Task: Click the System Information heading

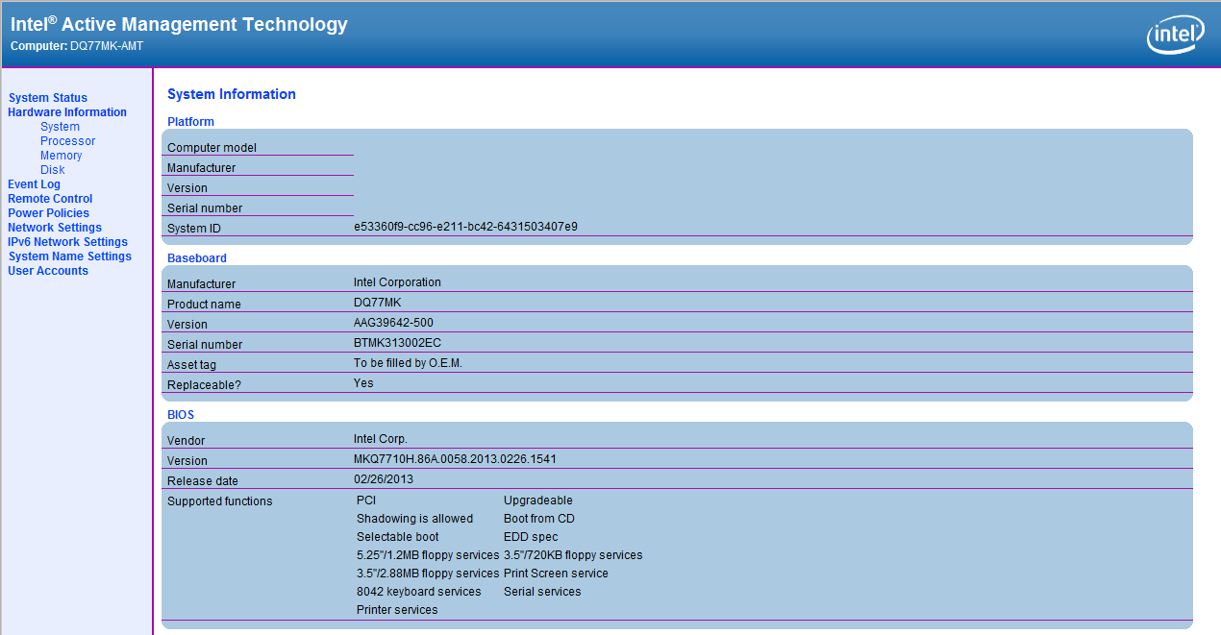Action: pyautogui.click(x=232, y=94)
